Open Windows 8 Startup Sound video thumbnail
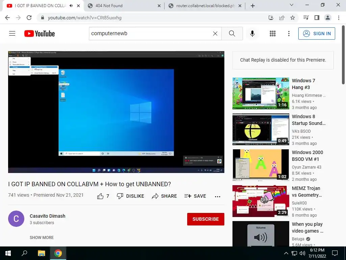The height and width of the screenshot is (260, 346). tap(261, 129)
